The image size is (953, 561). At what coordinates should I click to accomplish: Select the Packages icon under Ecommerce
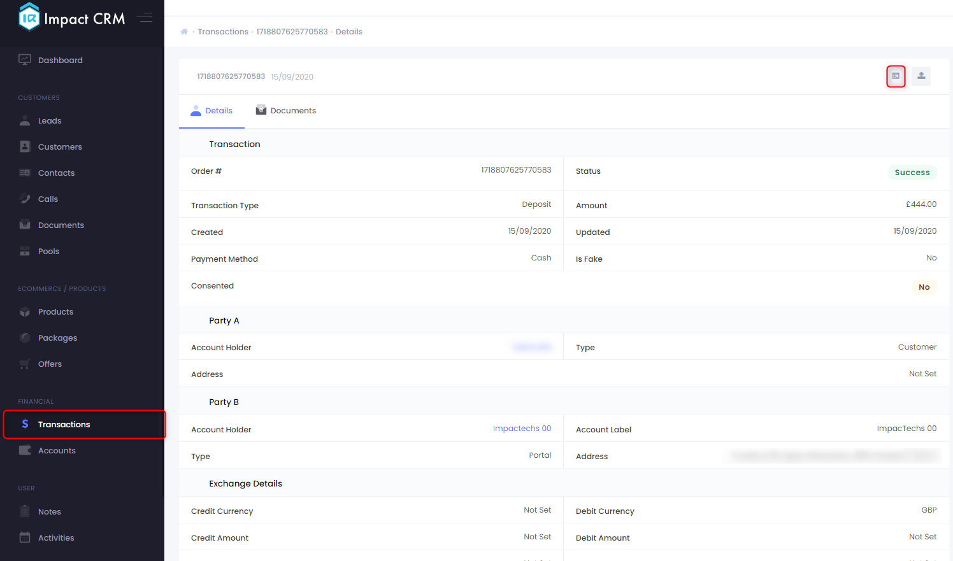coord(24,337)
